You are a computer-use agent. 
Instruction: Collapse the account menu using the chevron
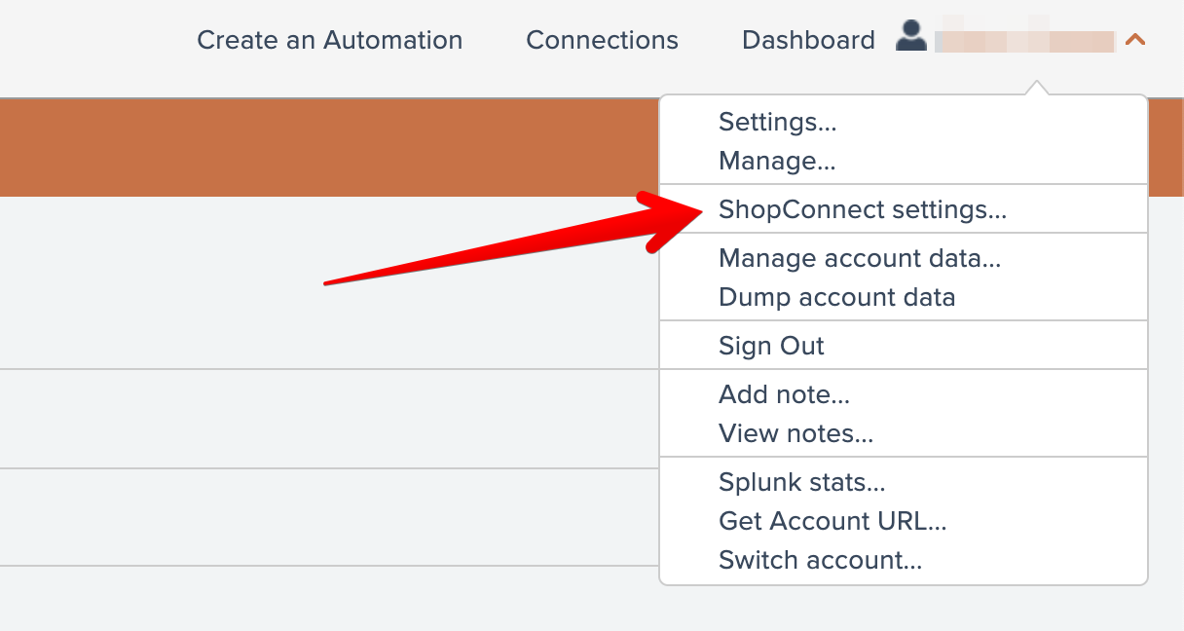1134,40
